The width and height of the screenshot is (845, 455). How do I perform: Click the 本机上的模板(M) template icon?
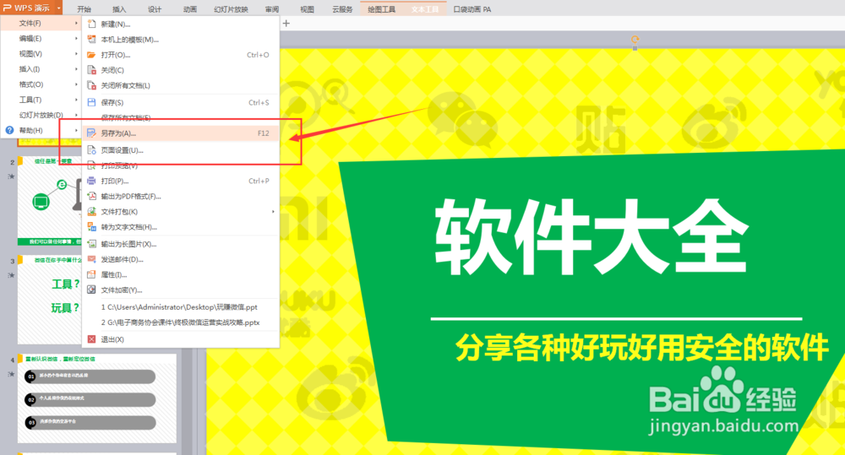(x=91, y=40)
